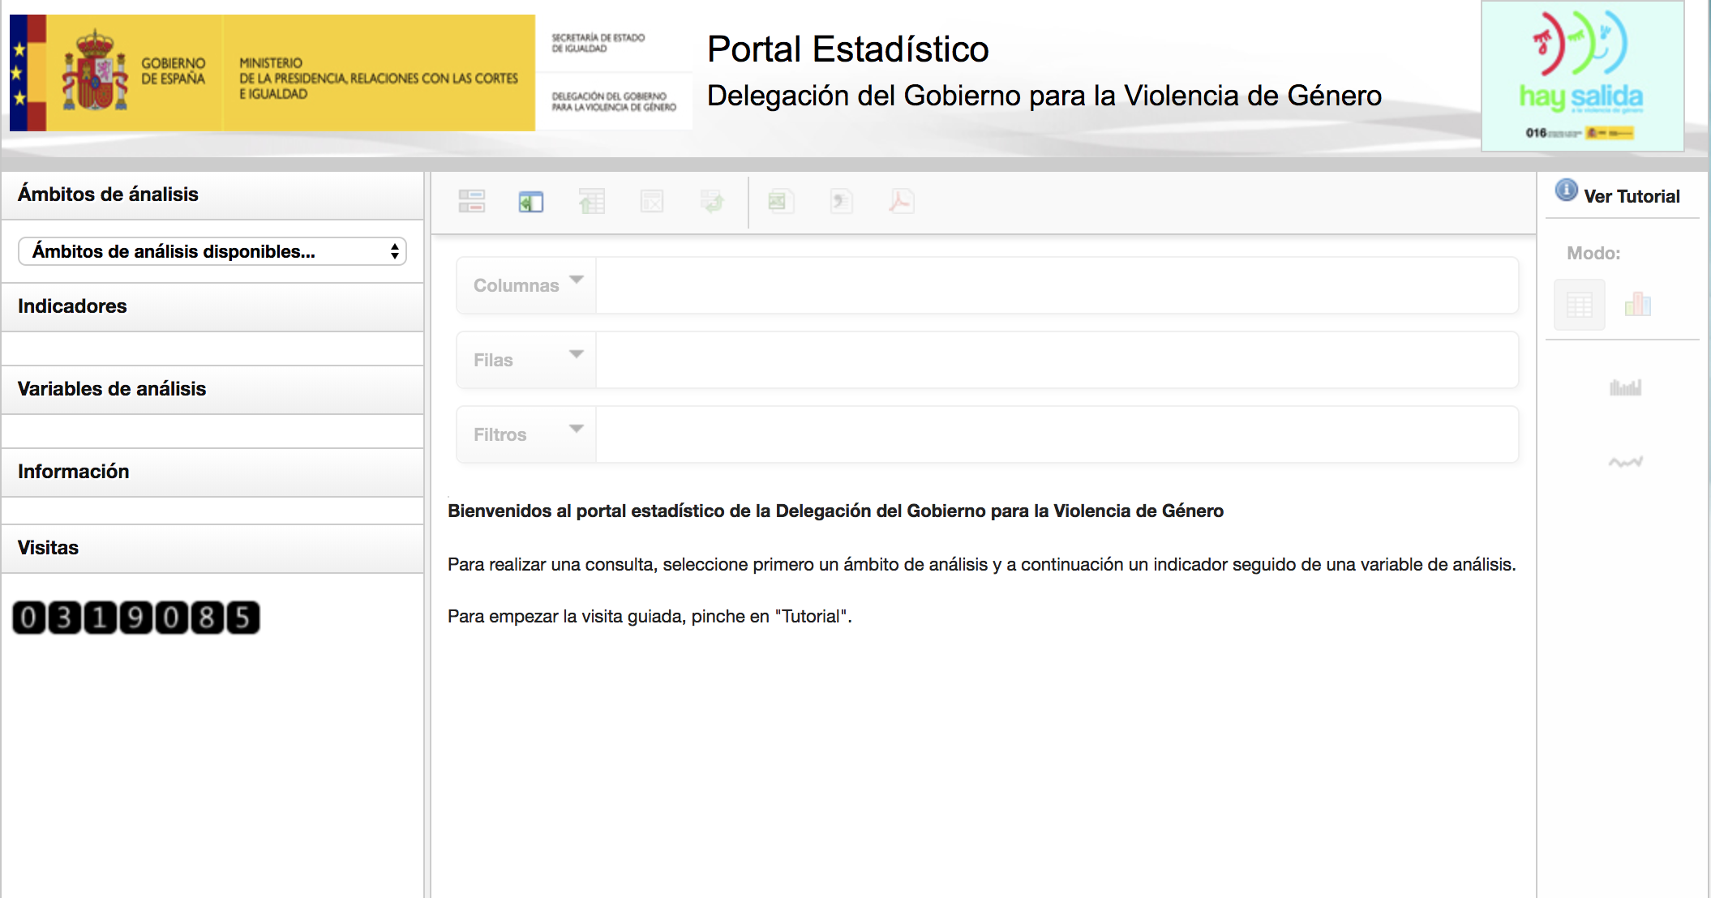Click the export to PDF icon

click(901, 201)
